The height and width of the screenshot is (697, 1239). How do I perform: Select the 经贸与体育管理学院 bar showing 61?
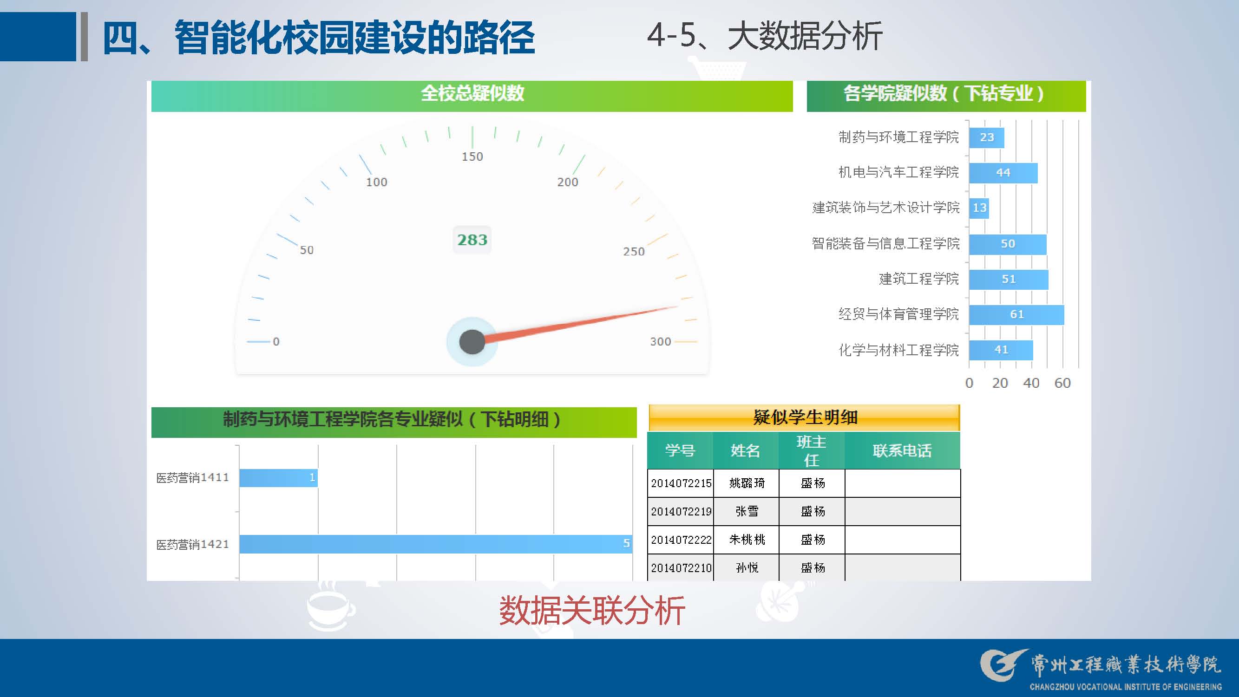coord(1016,315)
